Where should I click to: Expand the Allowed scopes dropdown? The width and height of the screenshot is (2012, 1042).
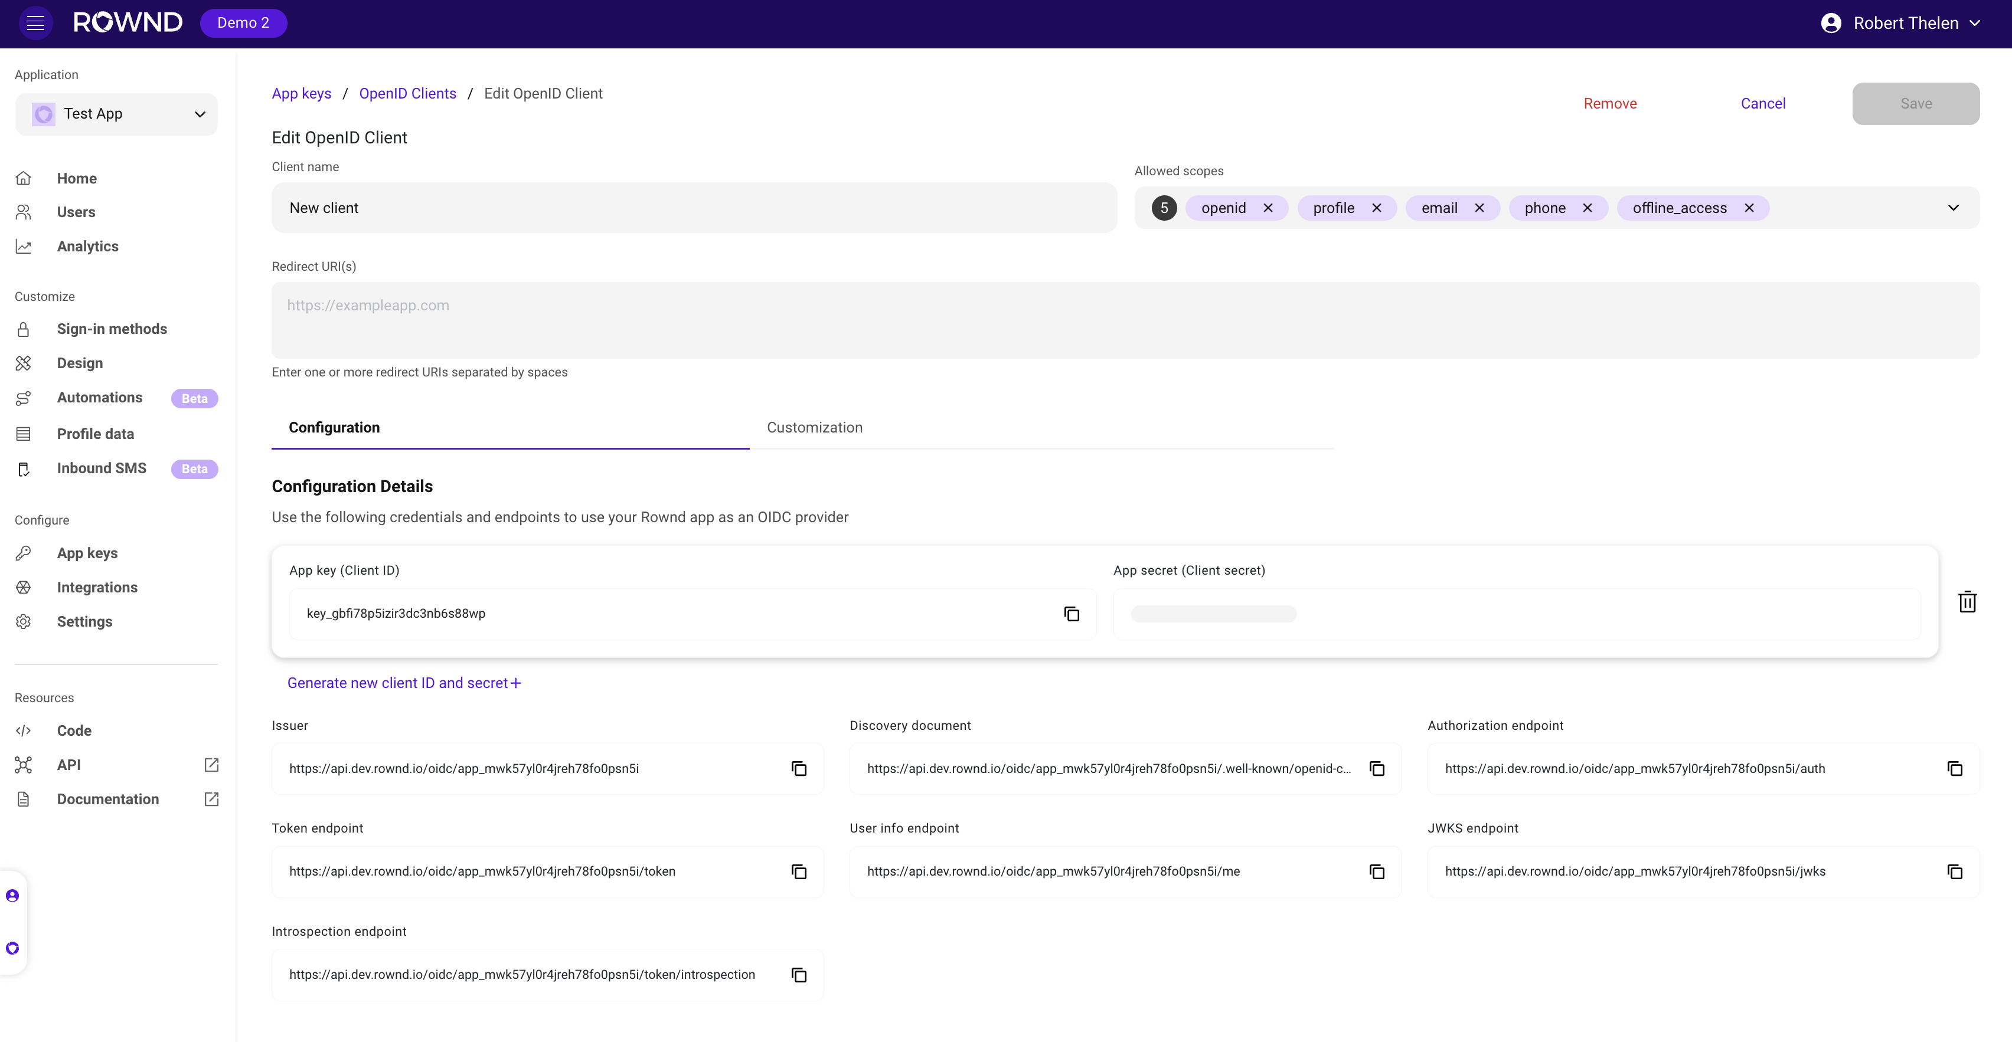coord(1952,208)
